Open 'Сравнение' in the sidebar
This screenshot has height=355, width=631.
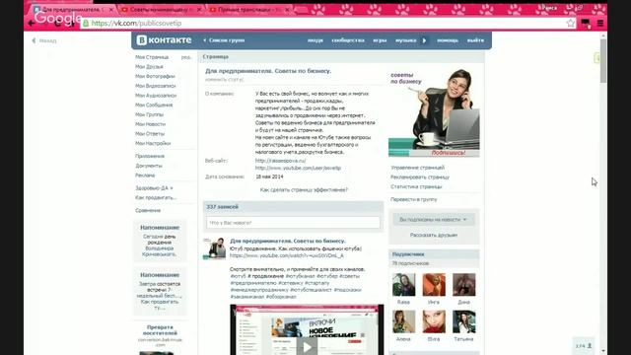pyautogui.click(x=148, y=210)
